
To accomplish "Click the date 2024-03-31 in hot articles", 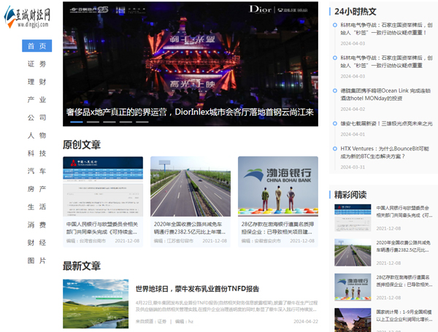I will [353, 167].
